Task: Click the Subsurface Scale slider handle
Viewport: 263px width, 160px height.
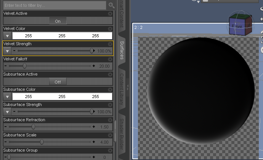Action: click(42, 142)
